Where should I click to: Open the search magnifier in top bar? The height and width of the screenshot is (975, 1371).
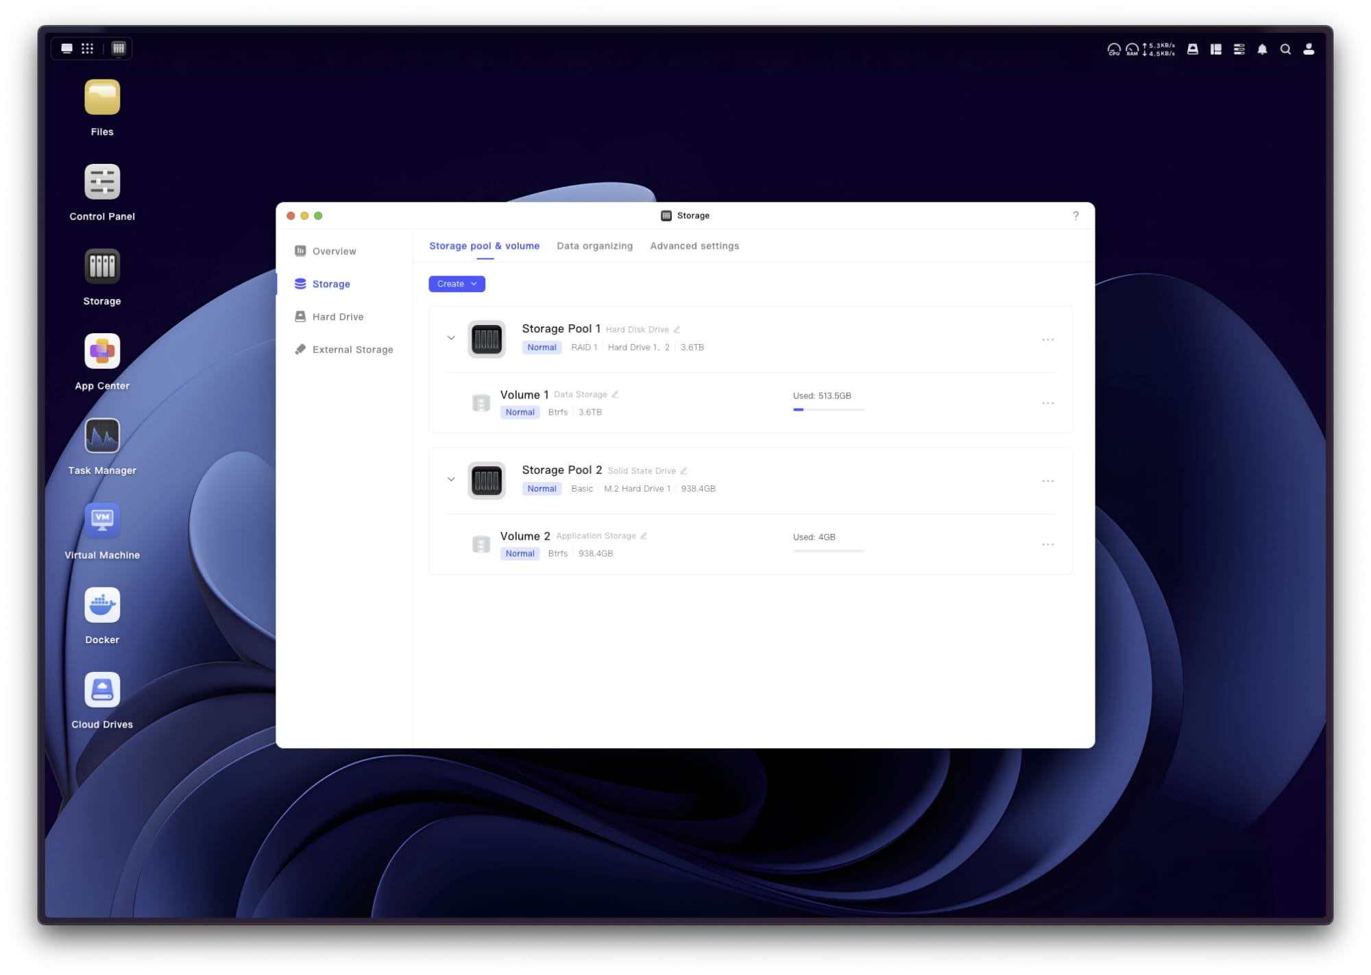coord(1285,49)
